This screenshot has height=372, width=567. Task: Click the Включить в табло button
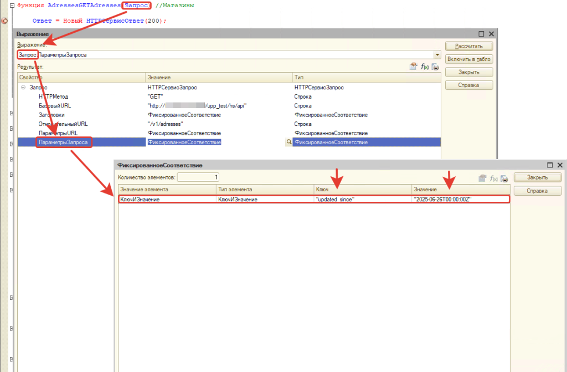coord(468,59)
